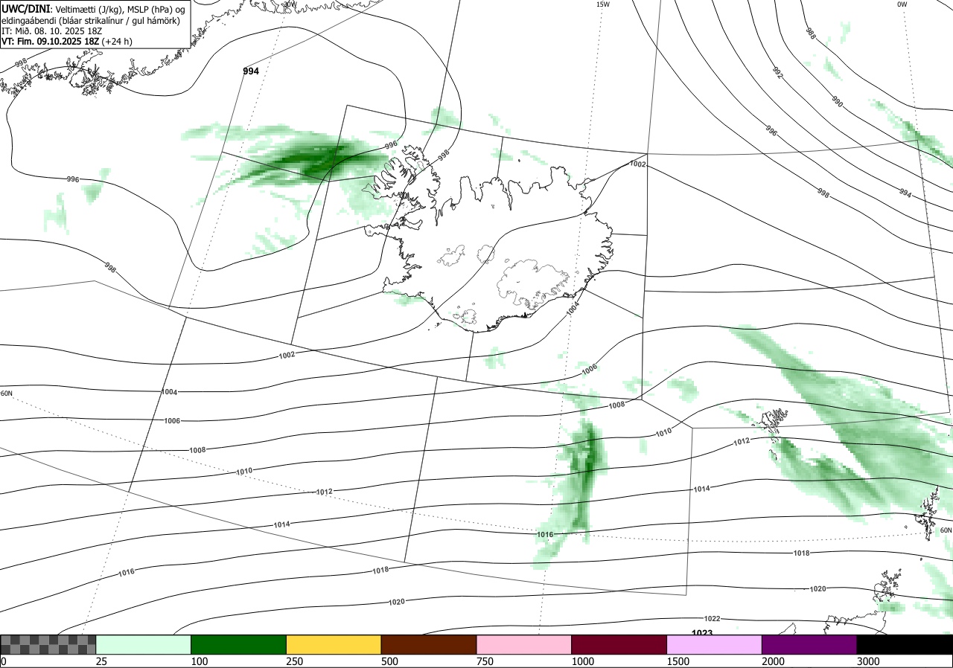Click the dark green 100–250 legend swatch
953x668 pixels.
click(x=239, y=644)
